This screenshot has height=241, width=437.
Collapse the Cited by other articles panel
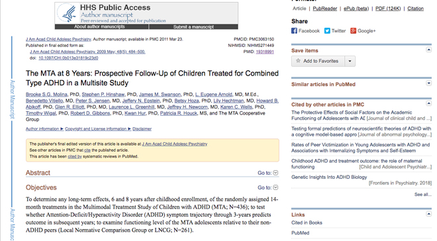[x=428, y=103]
